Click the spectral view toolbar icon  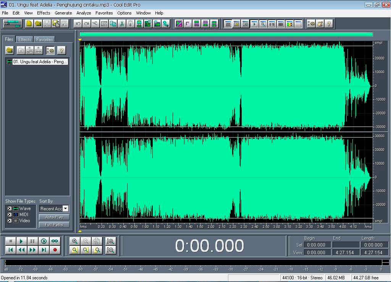coord(179,24)
